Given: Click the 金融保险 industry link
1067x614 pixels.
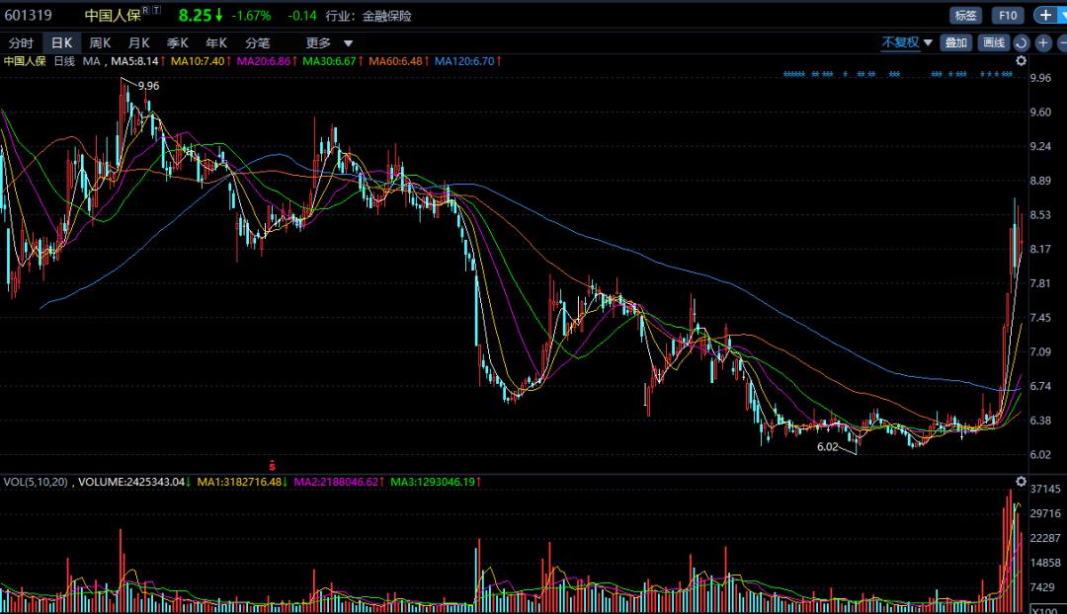Looking at the screenshot, I should coord(388,16).
